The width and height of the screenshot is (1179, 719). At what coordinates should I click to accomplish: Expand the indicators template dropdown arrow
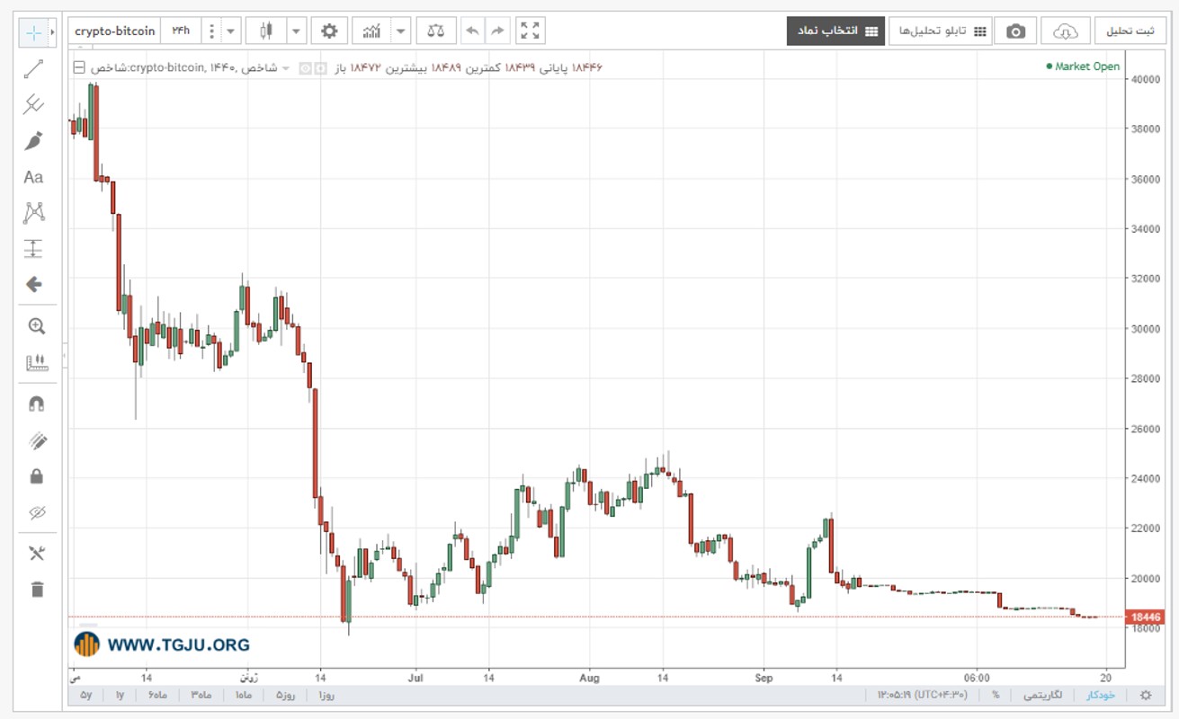click(401, 31)
